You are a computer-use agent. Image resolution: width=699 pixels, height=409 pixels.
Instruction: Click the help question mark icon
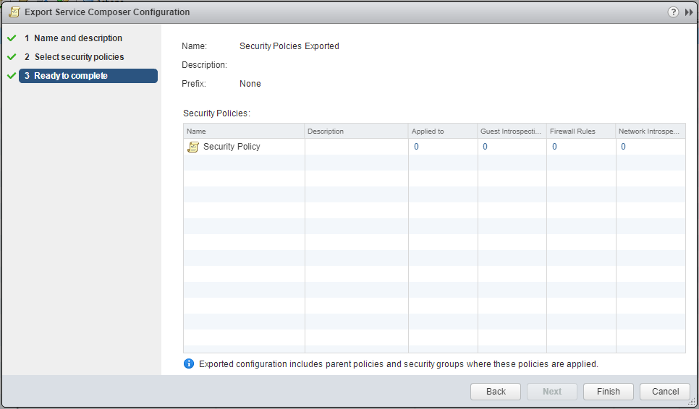click(x=673, y=12)
